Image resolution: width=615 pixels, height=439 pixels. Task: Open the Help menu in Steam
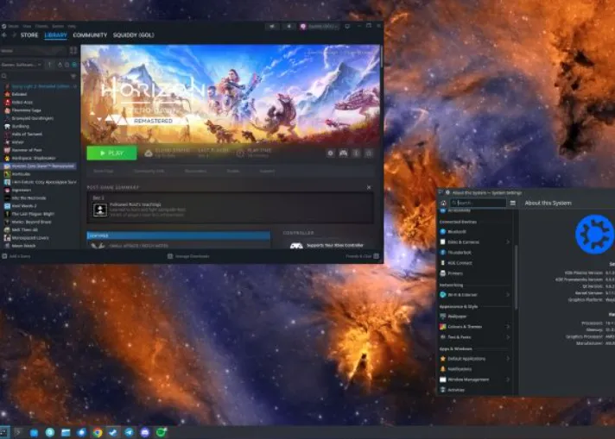pyautogui.click(x=72, y=26)
